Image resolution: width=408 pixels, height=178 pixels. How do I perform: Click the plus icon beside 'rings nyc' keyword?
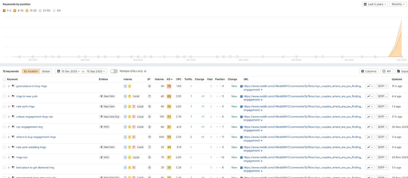click(x=9, y=157)
